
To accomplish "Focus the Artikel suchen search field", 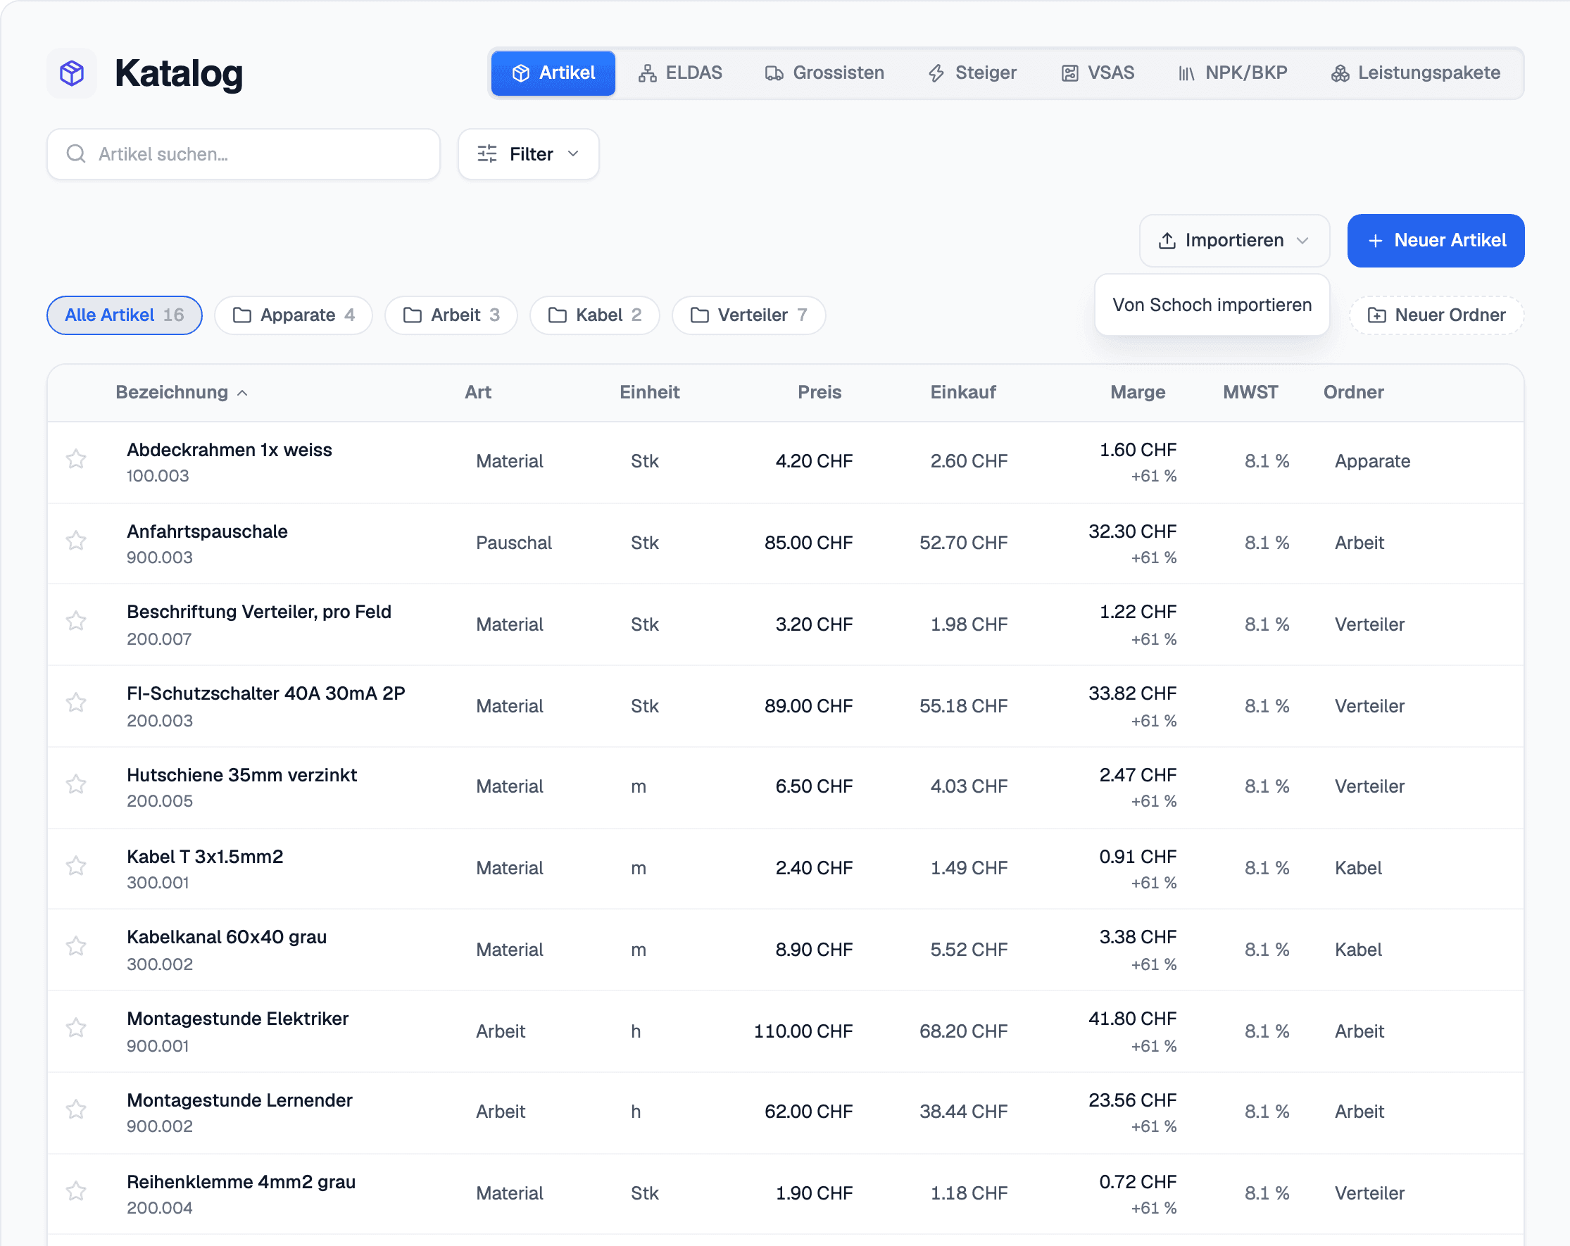I will (x=243, y=154).
